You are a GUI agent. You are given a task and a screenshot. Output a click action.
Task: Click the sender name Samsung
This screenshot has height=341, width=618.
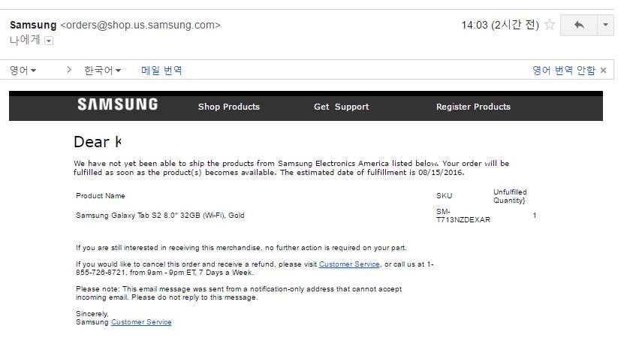pos(33,25)
